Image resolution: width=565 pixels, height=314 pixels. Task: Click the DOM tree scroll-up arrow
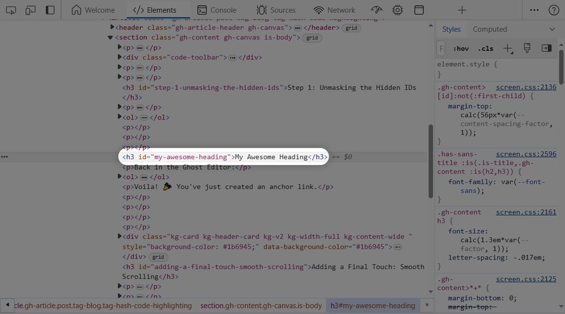tap(430, 26)
